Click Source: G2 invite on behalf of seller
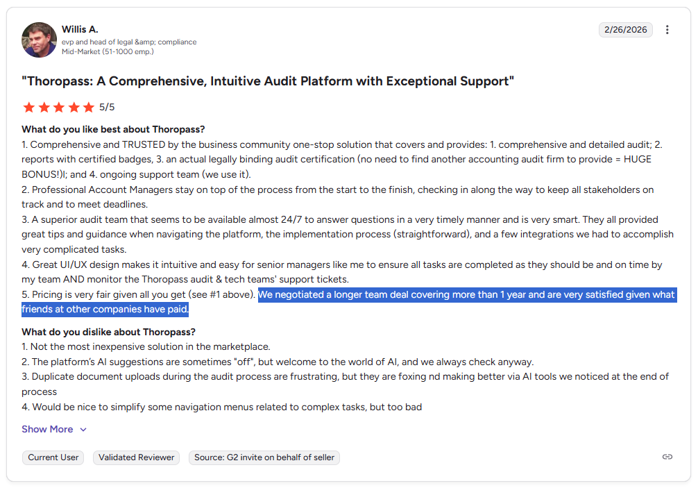 pyautogui.click(x=264, y=457)
